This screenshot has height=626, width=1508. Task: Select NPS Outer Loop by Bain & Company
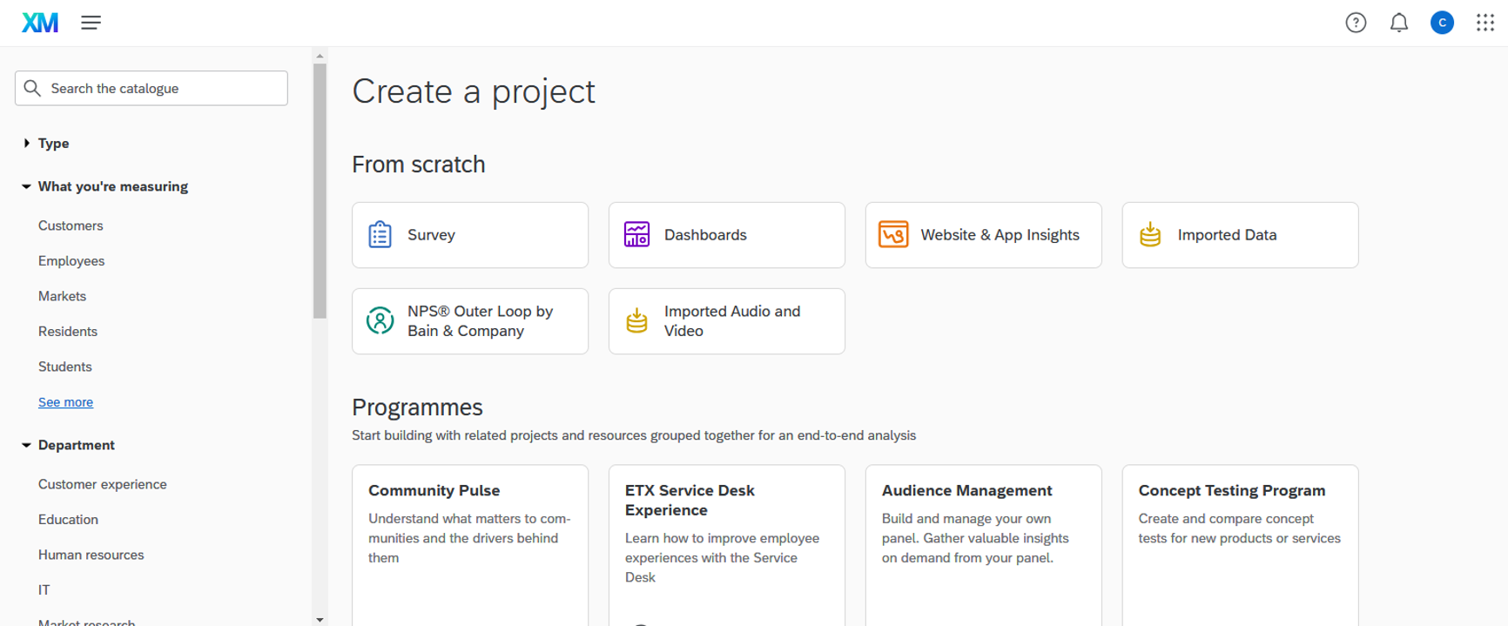tap(470, 321)
